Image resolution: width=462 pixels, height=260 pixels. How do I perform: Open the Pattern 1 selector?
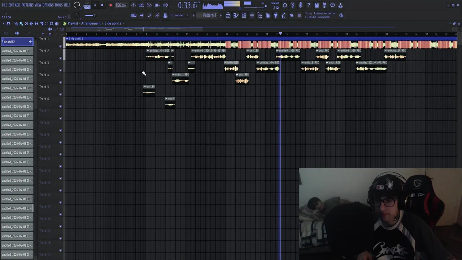[x=210, y=16]
